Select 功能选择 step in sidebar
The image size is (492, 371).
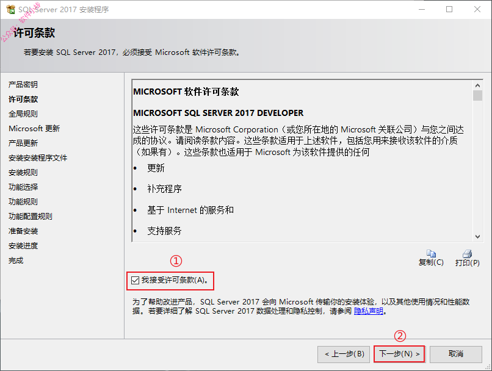[x=23, y=187]
